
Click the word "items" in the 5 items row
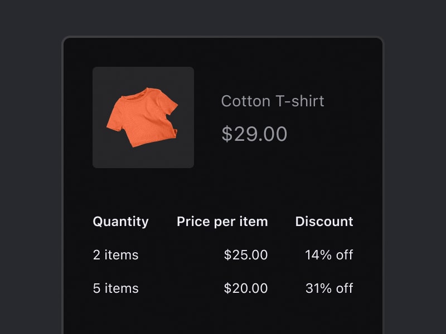[122, 288]
